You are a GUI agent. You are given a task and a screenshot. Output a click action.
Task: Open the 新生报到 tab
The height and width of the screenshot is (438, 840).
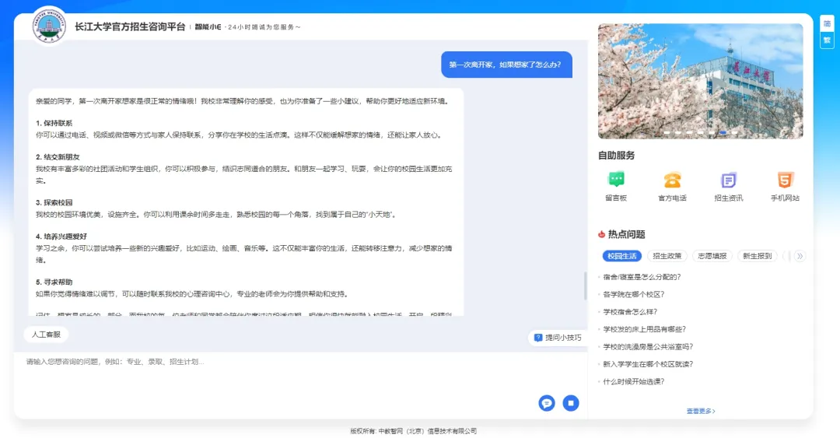click(x=757, y=256)
